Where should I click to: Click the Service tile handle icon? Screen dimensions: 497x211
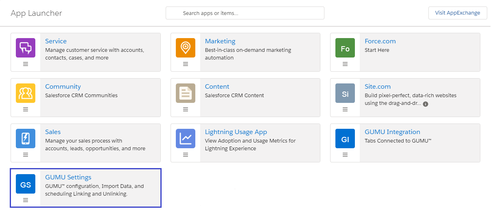coord(26,64)
